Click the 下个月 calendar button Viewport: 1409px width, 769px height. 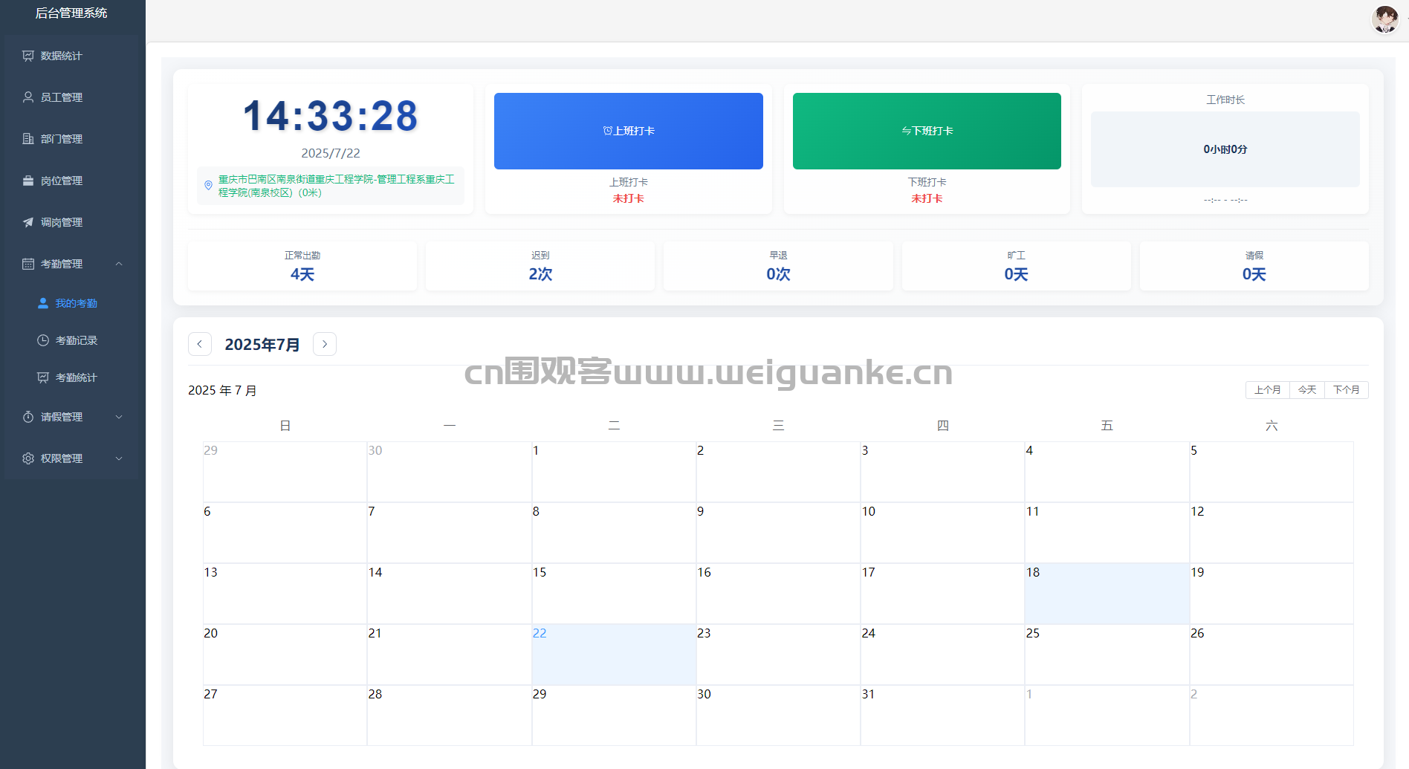click(x=1347, y=390)
